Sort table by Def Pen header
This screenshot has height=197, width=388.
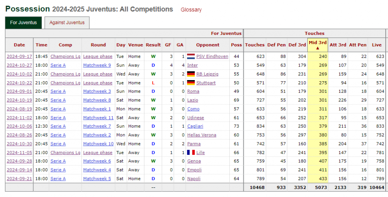coord(276,45)
